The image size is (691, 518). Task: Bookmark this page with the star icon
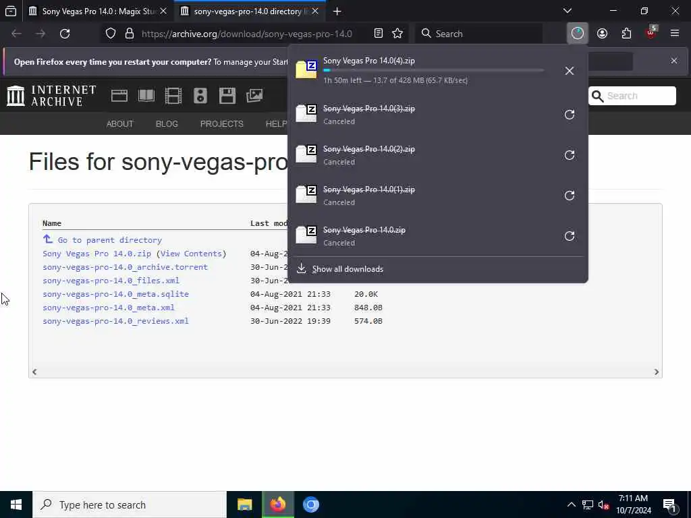397,34
